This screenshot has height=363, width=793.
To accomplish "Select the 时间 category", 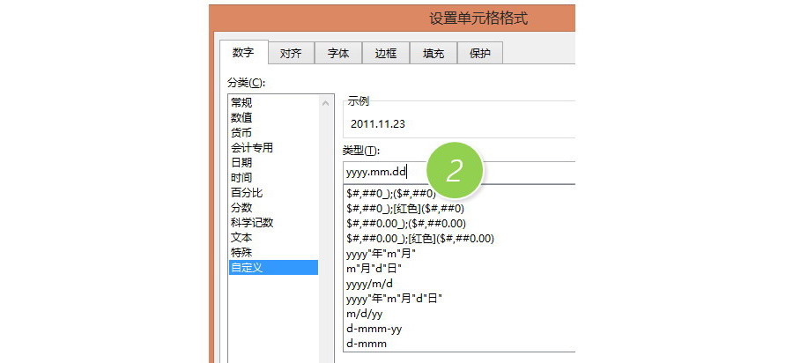I will 274,177.
